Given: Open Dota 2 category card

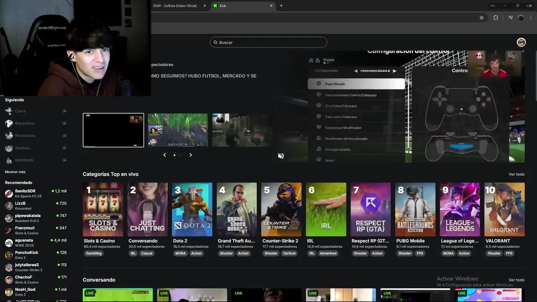Looking at the screenshot, I should coord(192,209).
